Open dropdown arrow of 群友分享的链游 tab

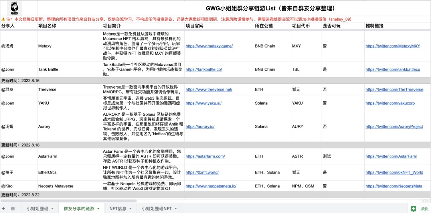[98, 209]
